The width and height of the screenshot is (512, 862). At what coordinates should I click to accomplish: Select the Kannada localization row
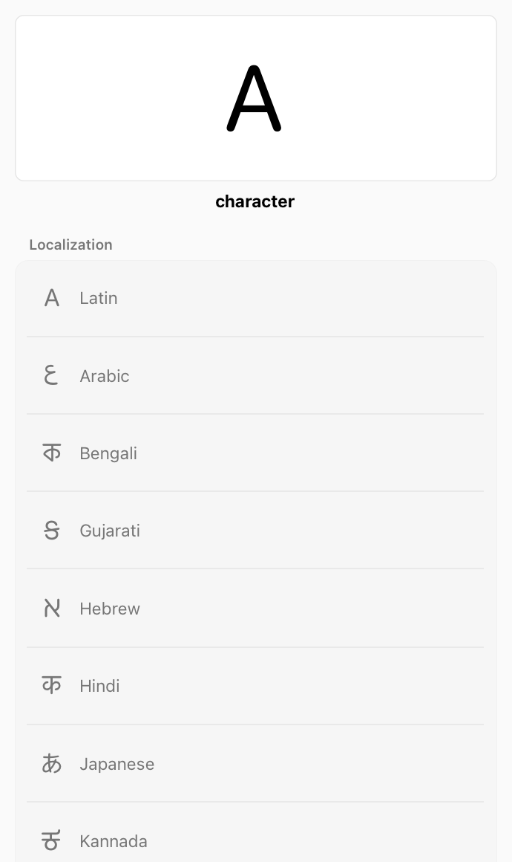255,840
